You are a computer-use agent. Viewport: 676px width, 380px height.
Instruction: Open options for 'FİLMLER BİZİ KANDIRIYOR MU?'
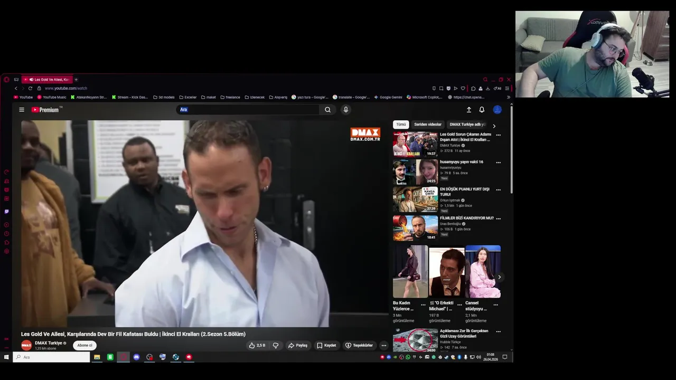pyautogui.click(x=498, y=218)
